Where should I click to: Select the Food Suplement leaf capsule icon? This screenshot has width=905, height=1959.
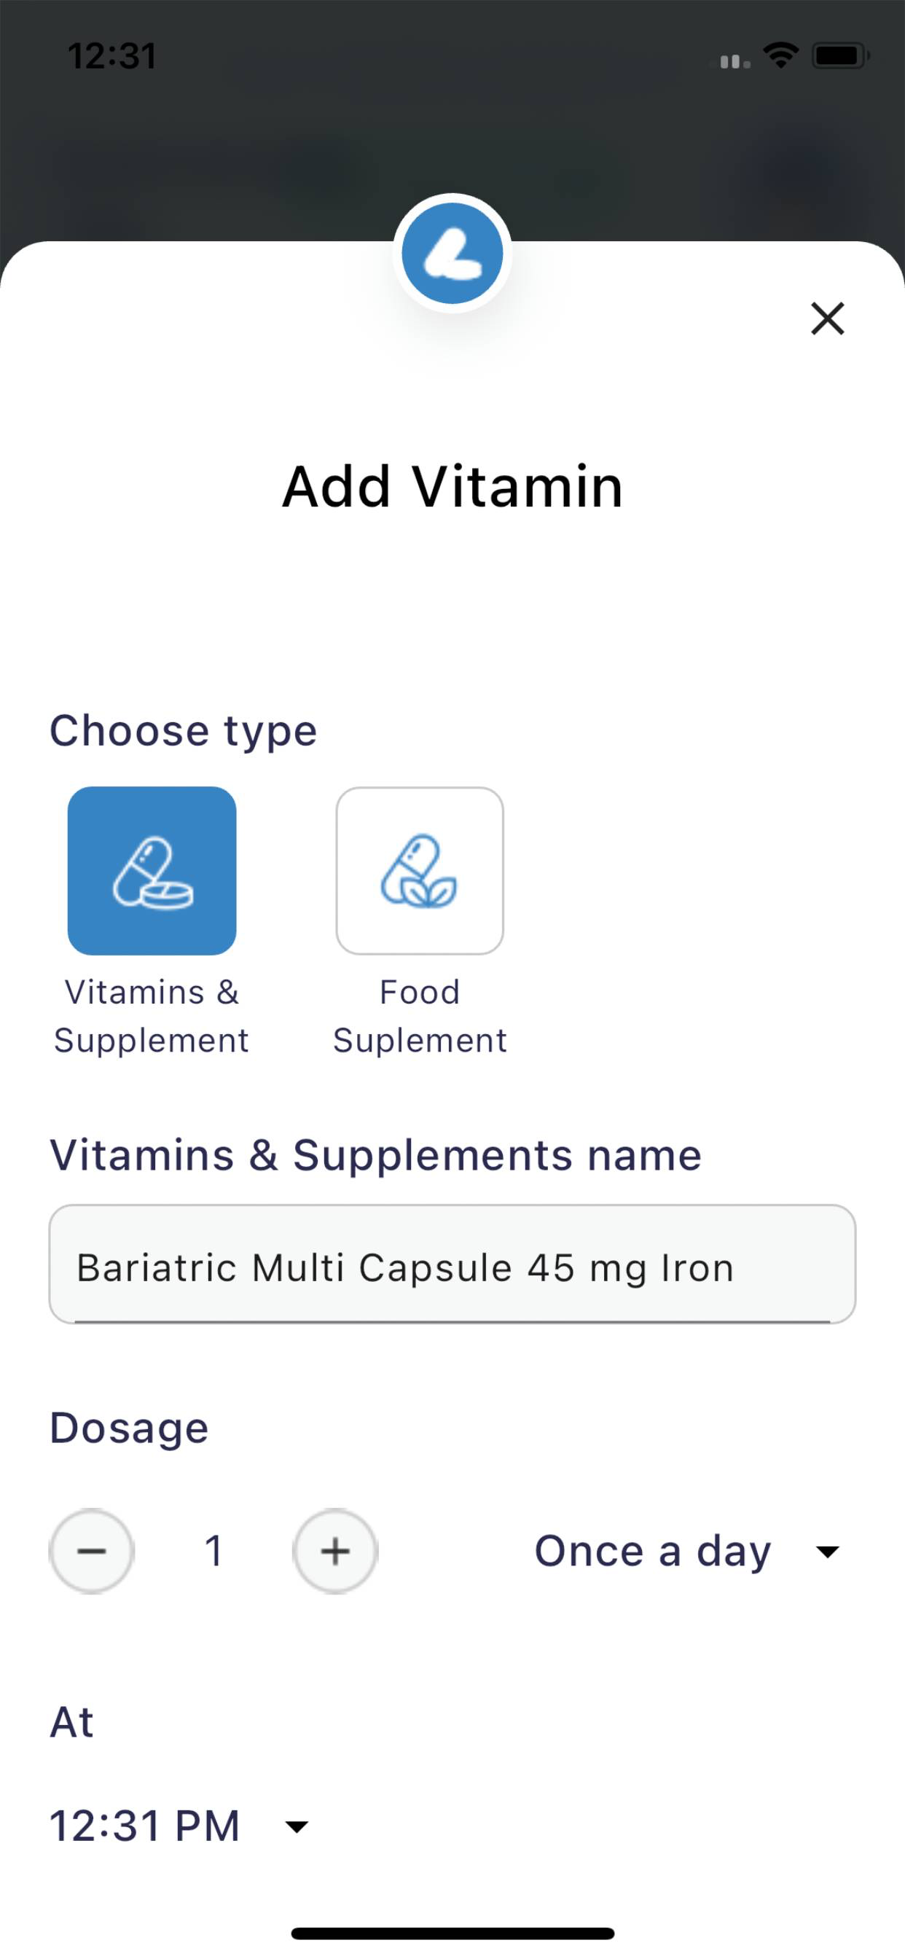(x=420, y=870)
